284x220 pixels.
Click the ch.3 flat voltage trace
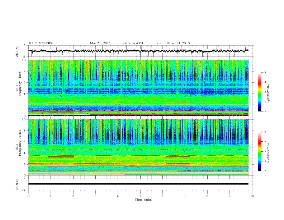pyautogui.click(x=138, y=184)
